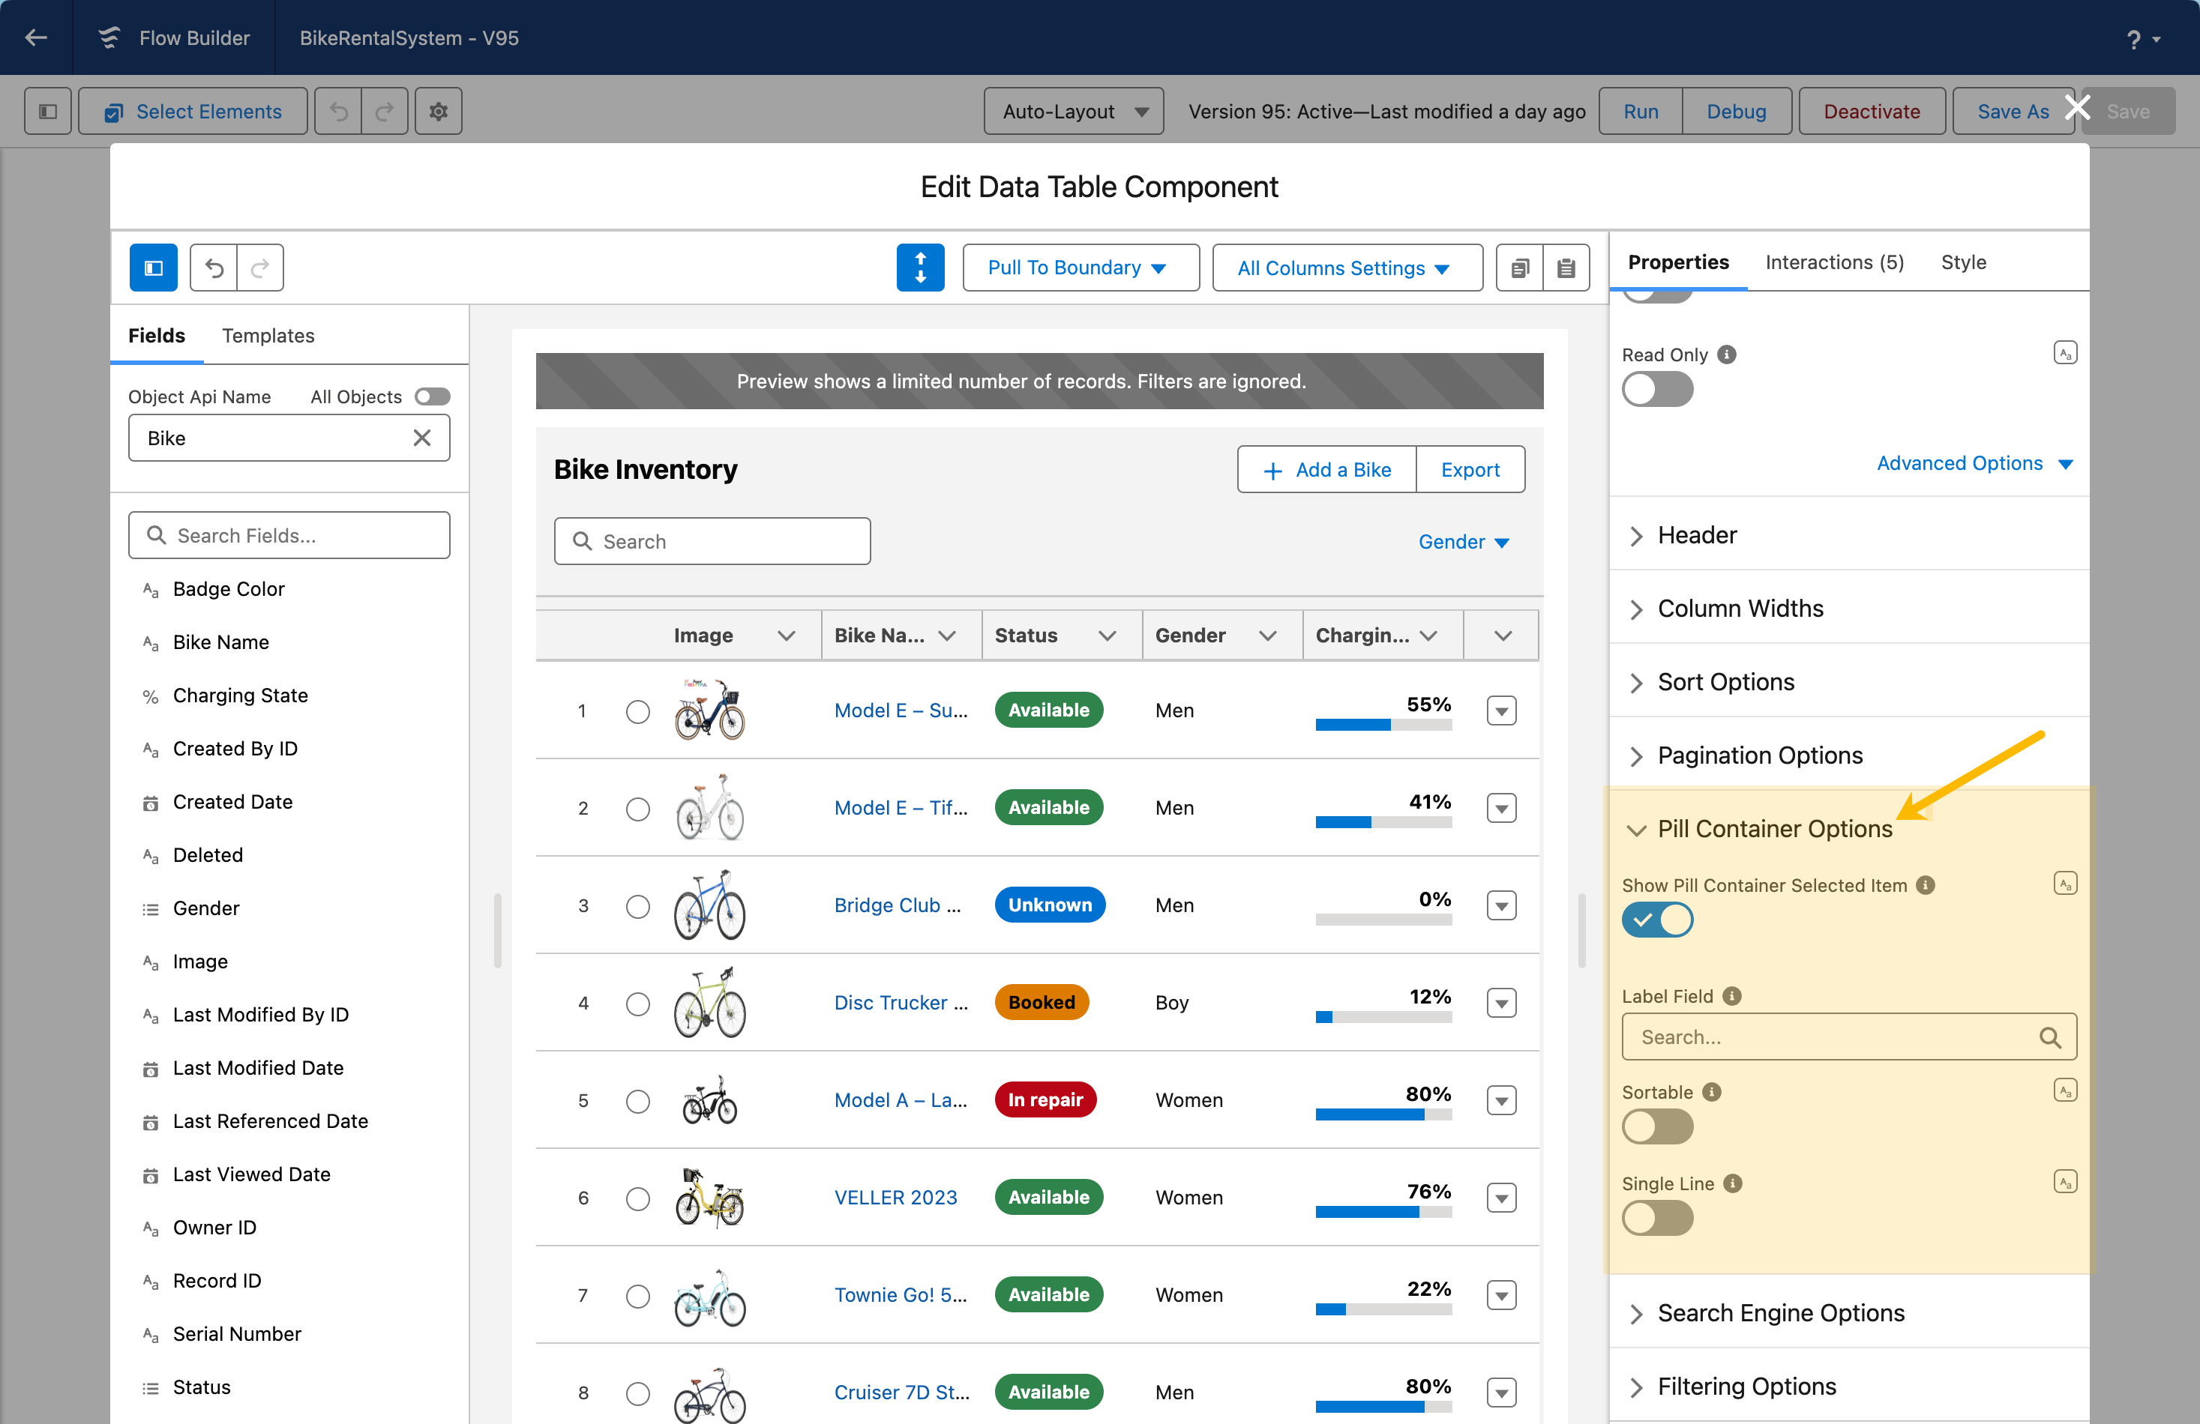
Task: Enable the Sortable toggle
Action: coord(1657,1127)
